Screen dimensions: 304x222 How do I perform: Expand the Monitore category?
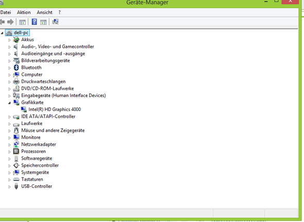tap(9, 138)
